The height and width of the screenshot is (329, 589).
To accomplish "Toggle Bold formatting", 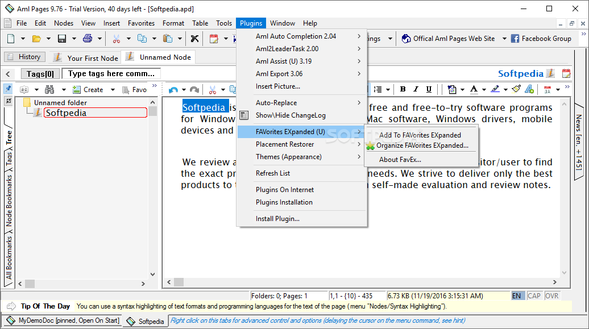I will [x=403, y=89].
